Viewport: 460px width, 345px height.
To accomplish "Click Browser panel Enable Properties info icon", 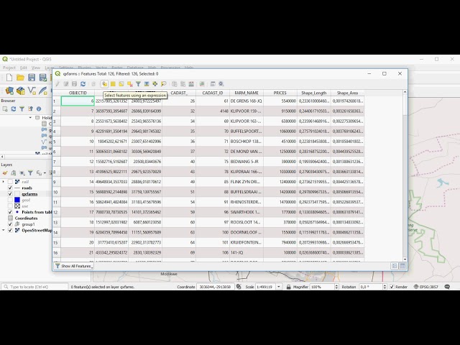I will click(39, 109).
